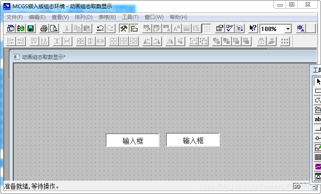
Task: Click the fill color paint bucket icon
Action: coord(147,28)
